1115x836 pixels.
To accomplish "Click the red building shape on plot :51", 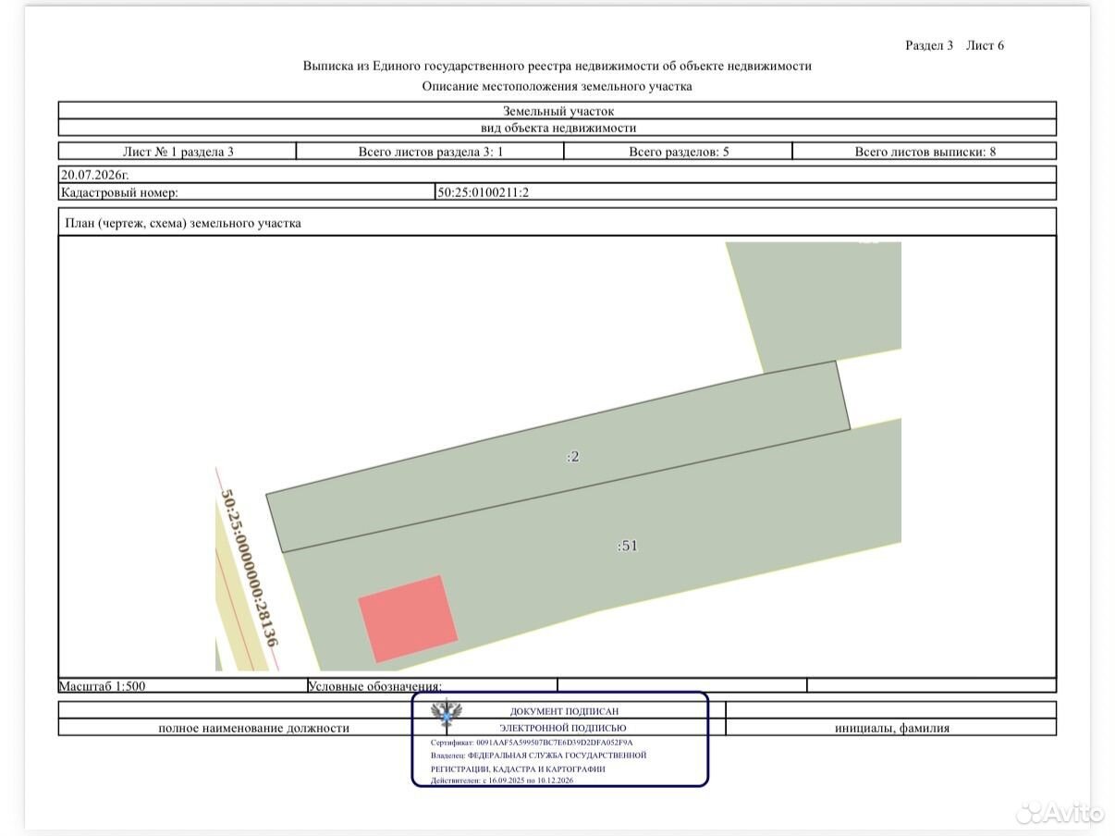I will (x=408, y=619).
